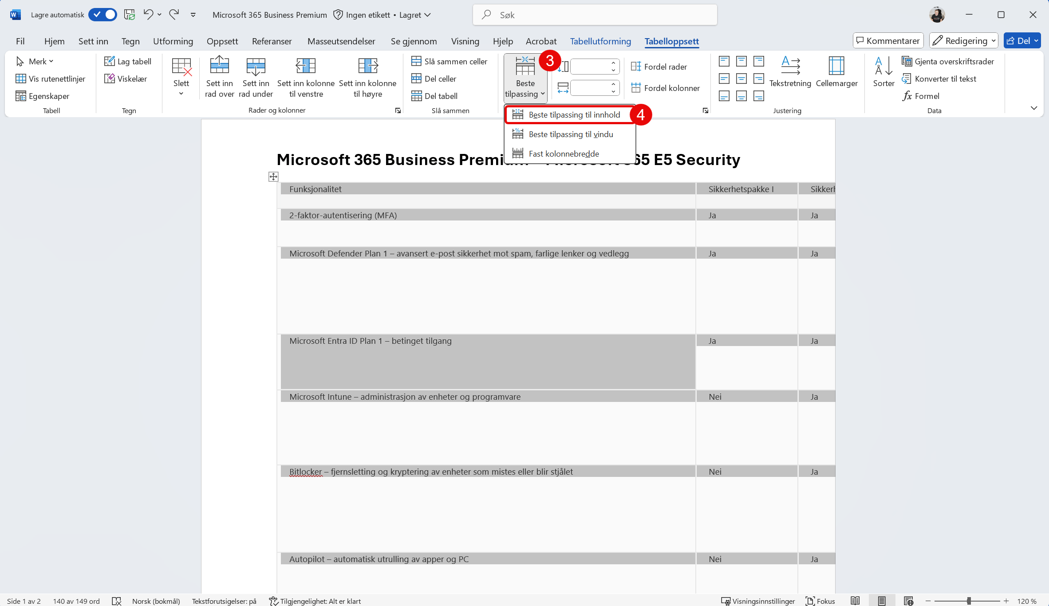Open cell size dialog launcher

[706, 110]
